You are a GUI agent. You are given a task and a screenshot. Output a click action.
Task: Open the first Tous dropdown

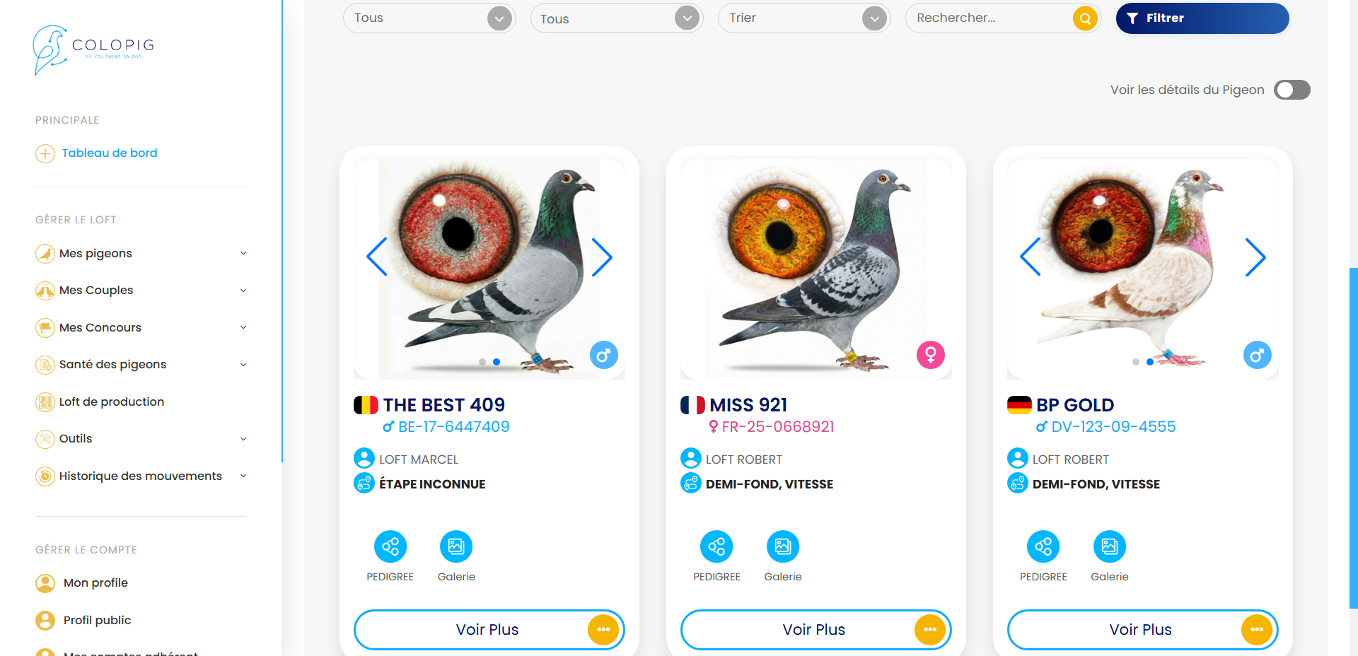(x=429, y=18)
